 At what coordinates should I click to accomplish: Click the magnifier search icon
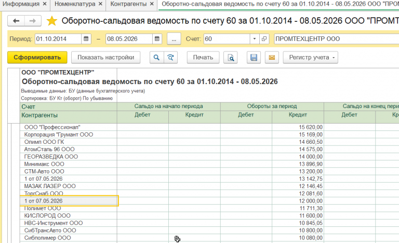[x=156, y=58]
